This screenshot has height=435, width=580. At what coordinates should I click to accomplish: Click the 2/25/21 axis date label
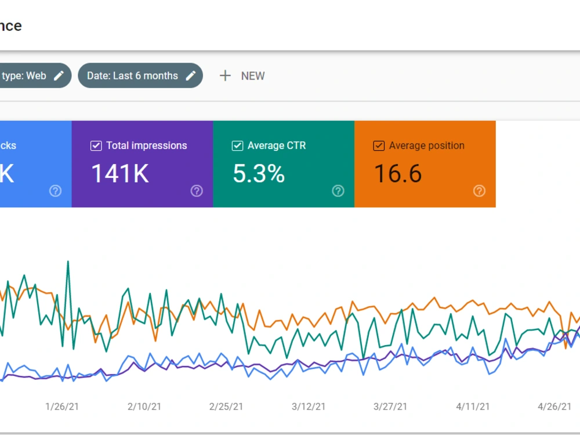(226, 407)
